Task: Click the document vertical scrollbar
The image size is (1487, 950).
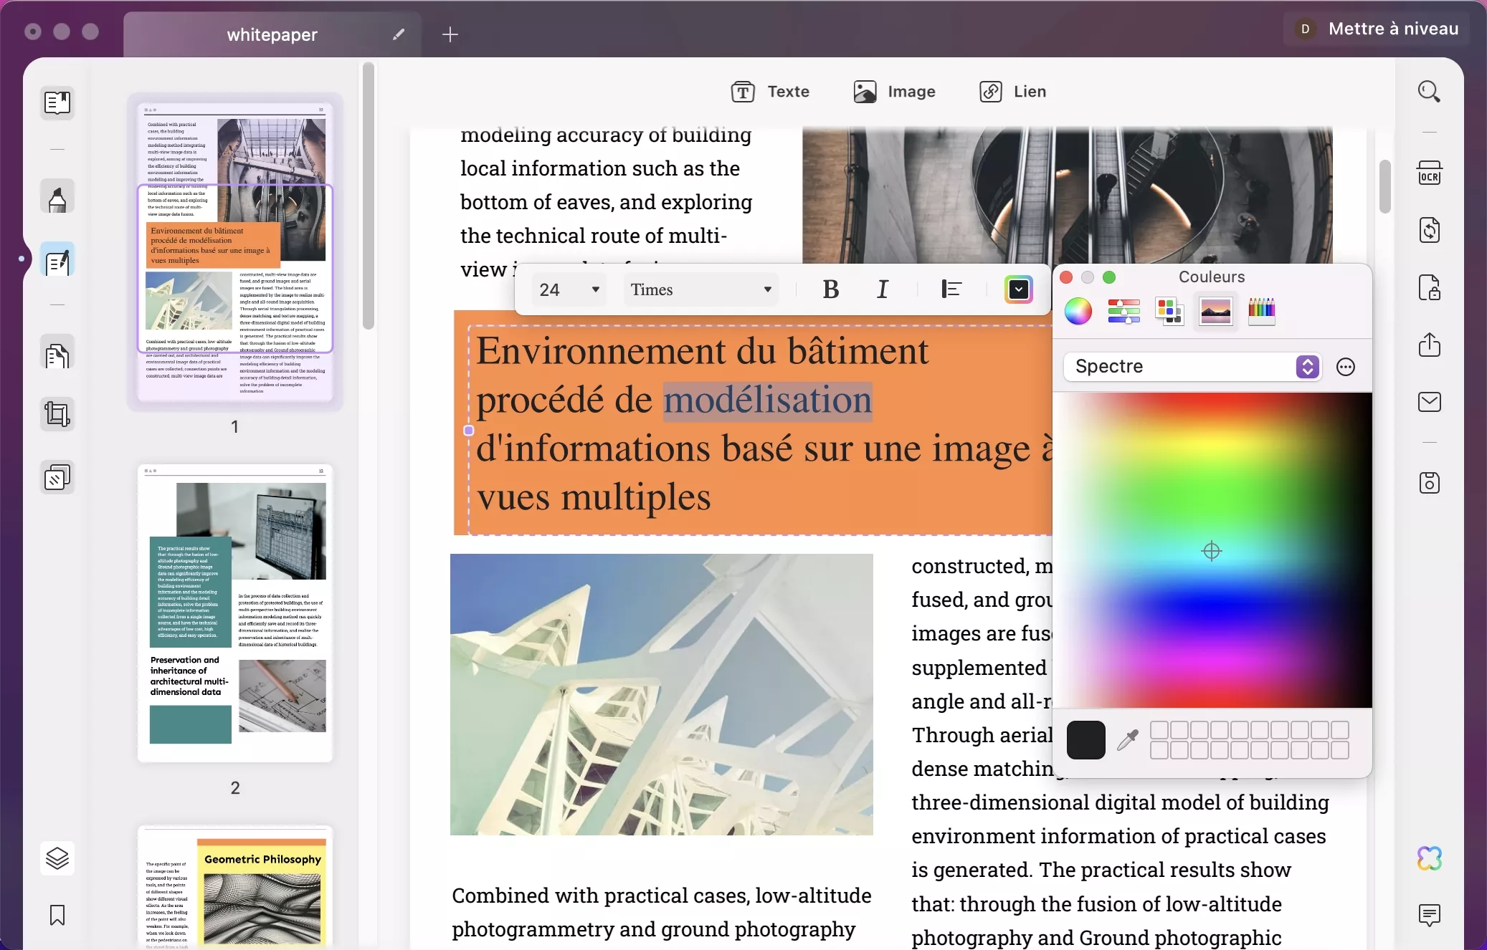Action: 1384,186
